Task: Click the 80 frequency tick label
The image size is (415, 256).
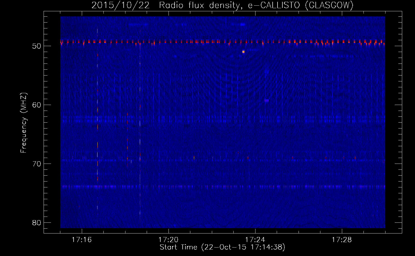Action: [37, 223]
